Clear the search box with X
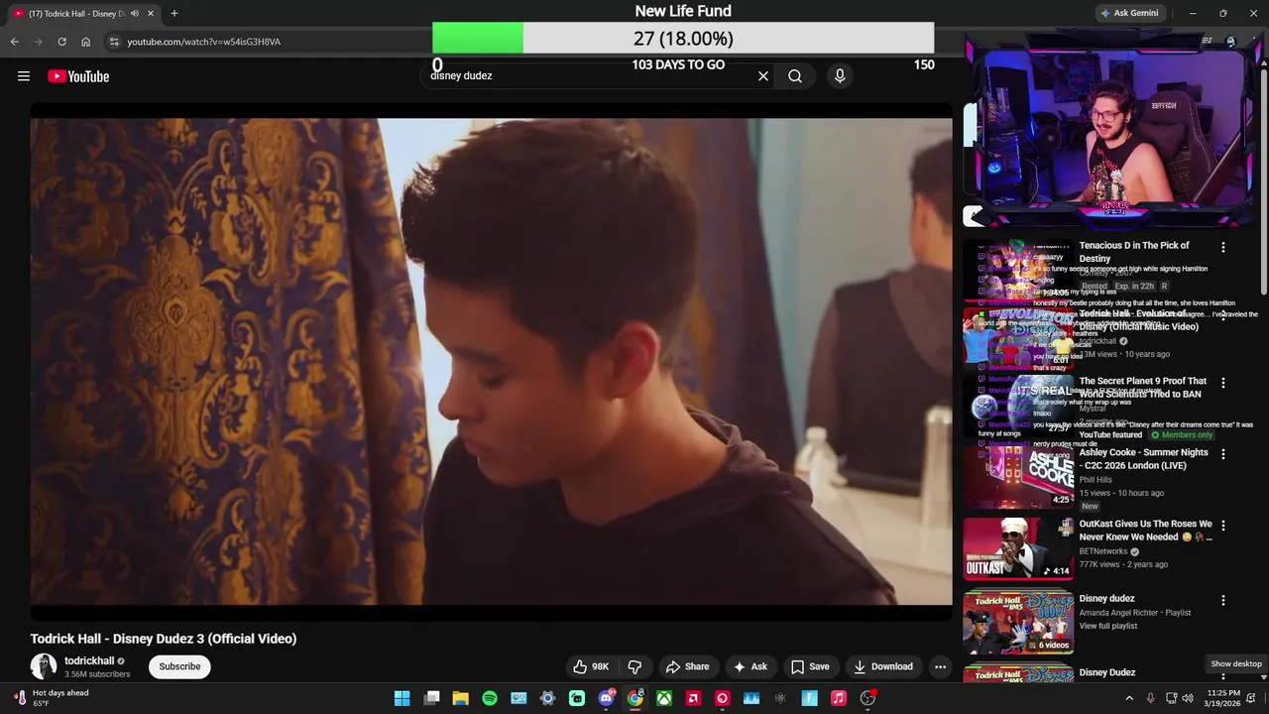Screen dimensions: 1269x714 coord(763,76)
